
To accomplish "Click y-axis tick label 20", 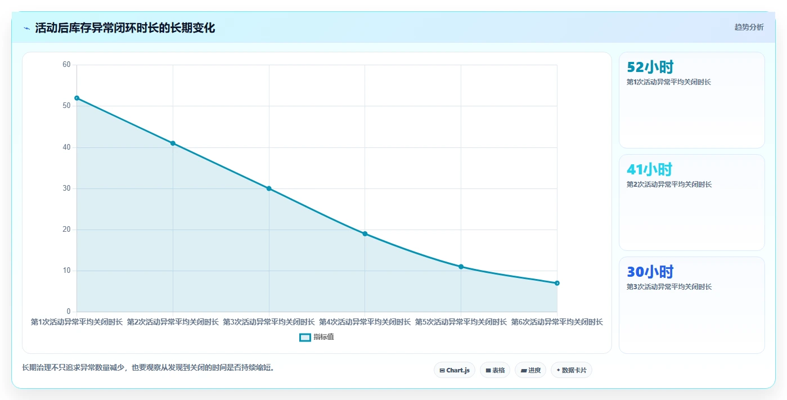I will click(x=66, y=230).
